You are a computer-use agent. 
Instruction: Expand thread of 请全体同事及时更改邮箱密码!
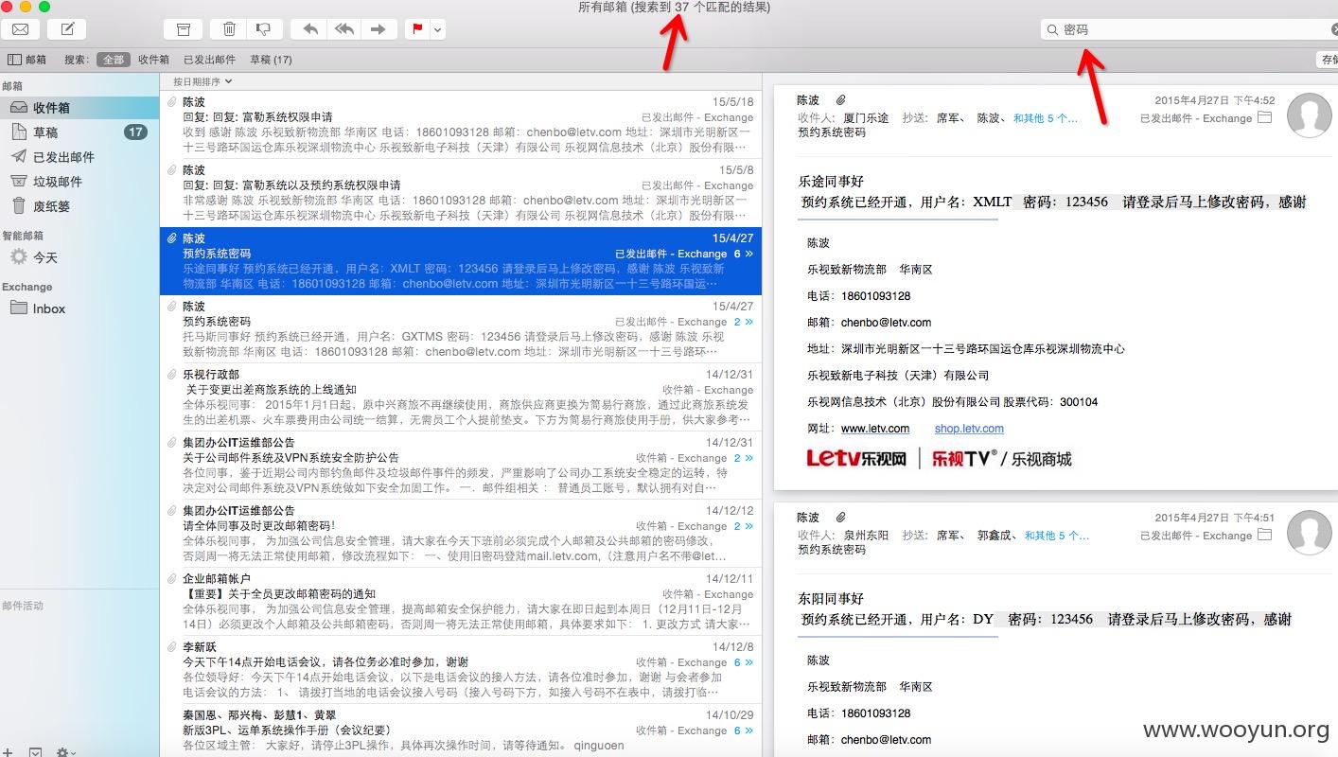coord(744,526)
